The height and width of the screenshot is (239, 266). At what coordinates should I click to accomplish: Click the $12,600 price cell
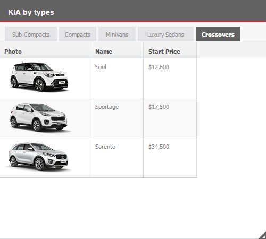(x=170, y=78)
